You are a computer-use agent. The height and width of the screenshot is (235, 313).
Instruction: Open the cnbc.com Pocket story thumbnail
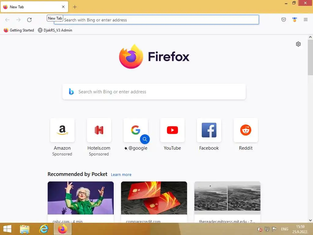(x=81, y=198)
